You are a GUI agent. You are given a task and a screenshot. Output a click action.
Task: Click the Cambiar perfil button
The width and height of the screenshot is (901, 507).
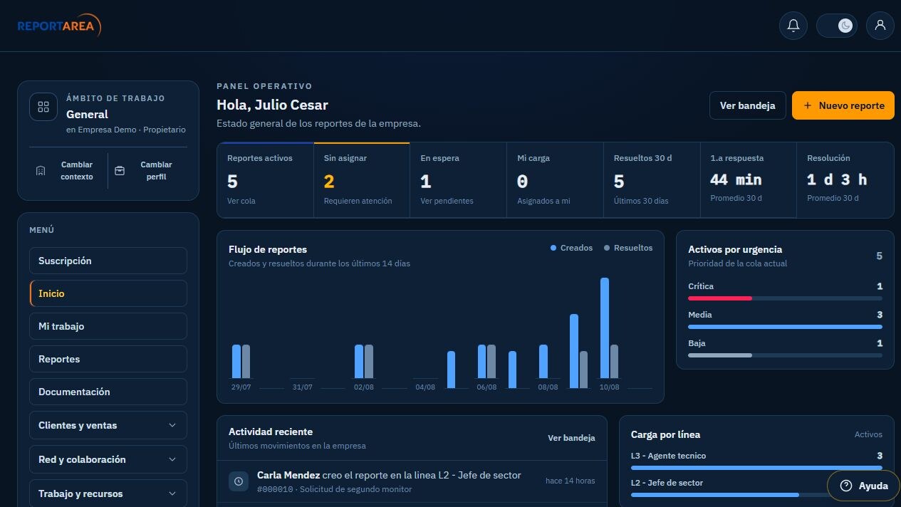(x=147, y=171)
